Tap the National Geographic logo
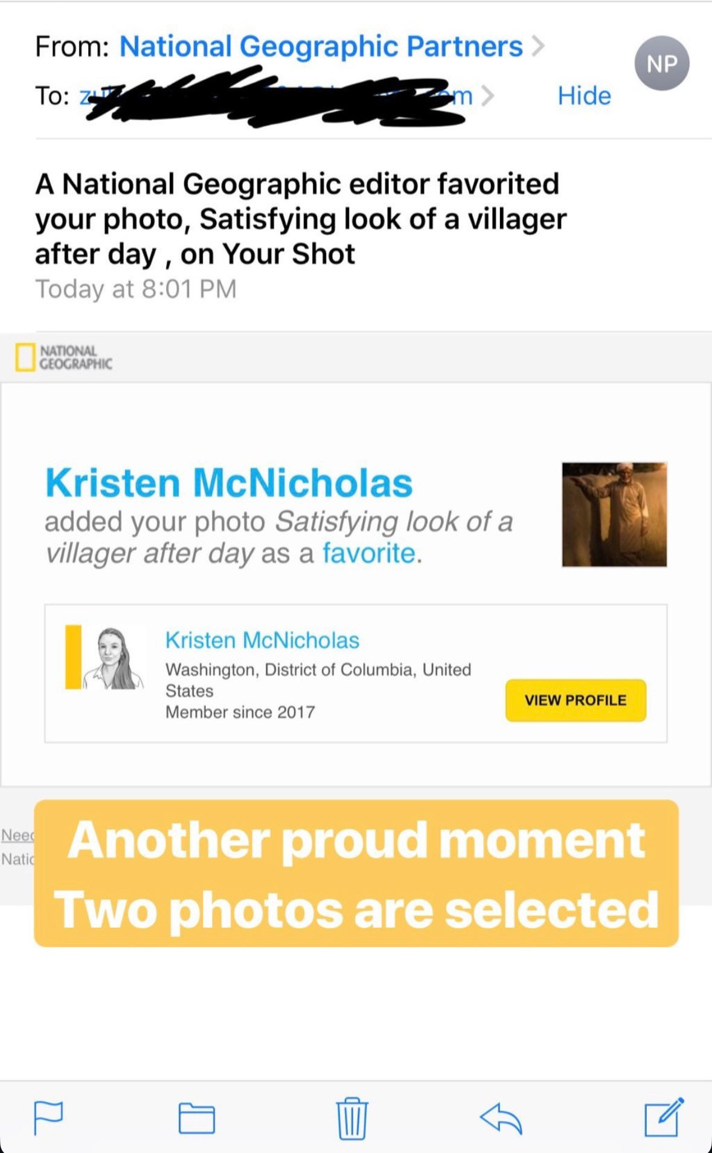The height and width of the screenshot is (1153, 712). (x=64, y=358)
